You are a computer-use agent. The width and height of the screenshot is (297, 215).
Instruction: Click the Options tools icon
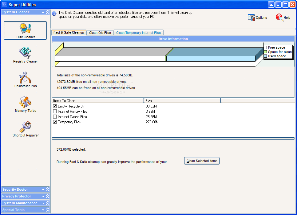point(251,18)
